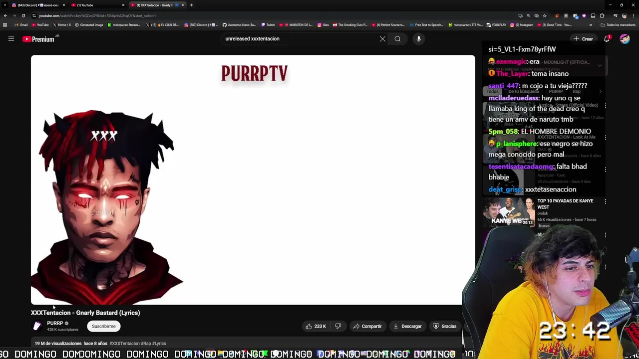Screen dimensions: 639x359
Task: Collapse the playlist panel chevron
Action: [600, 65]
